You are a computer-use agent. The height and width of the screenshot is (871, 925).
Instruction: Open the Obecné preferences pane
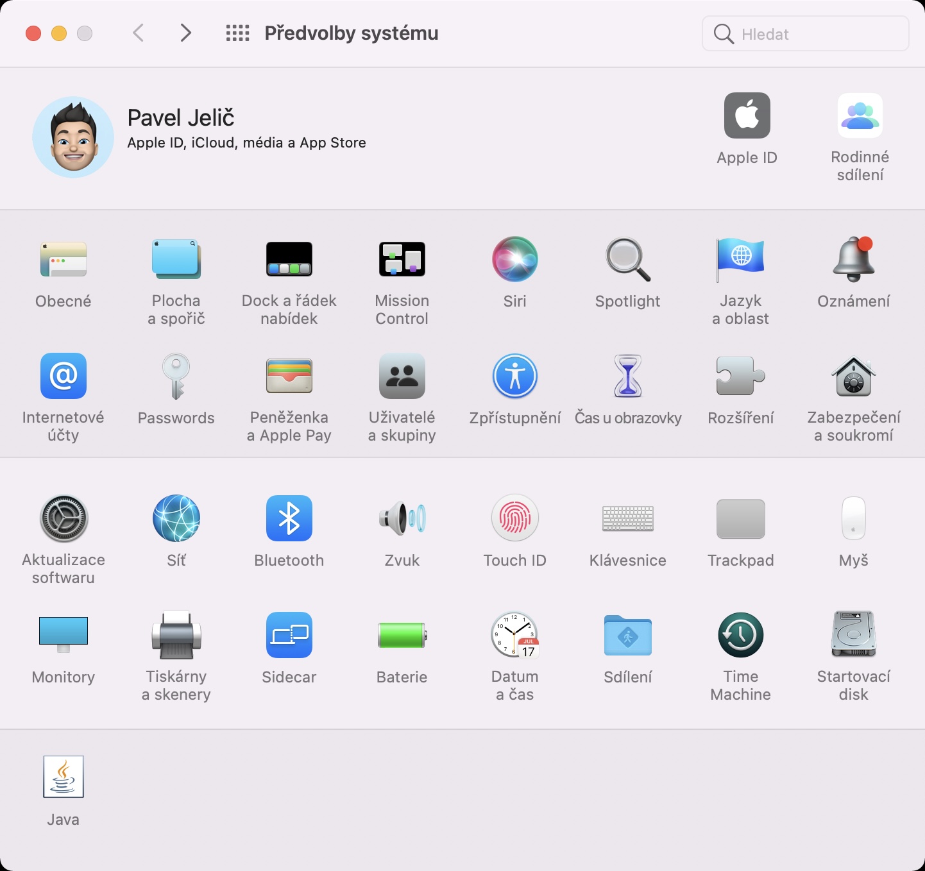[x=64, y=259]
